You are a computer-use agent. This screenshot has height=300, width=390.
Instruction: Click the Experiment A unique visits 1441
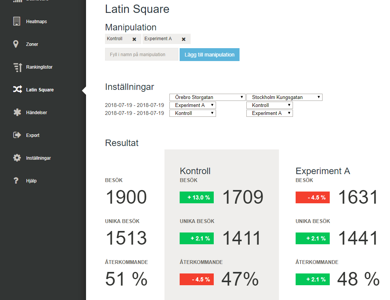(358, 238)
